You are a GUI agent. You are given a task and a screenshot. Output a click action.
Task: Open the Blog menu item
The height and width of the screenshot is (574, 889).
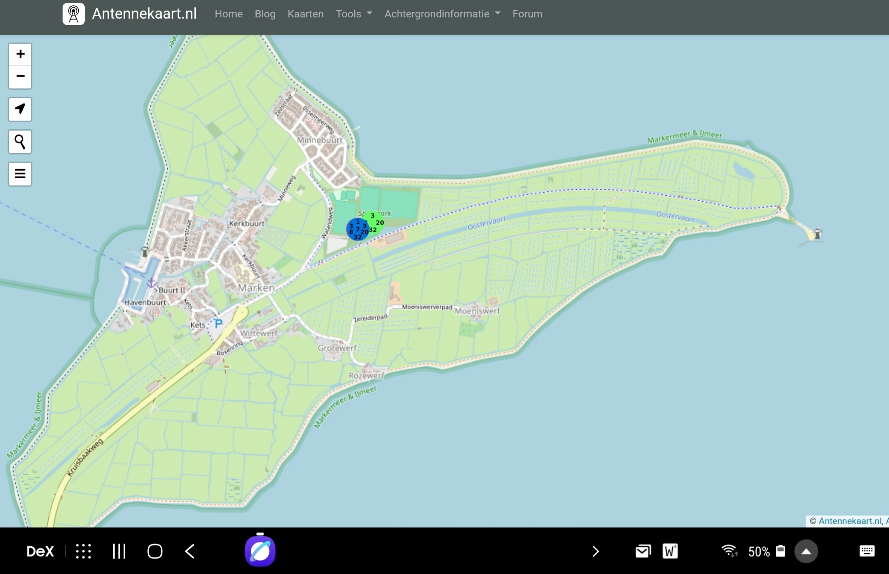pyautogui.click(x=265, y=14)
